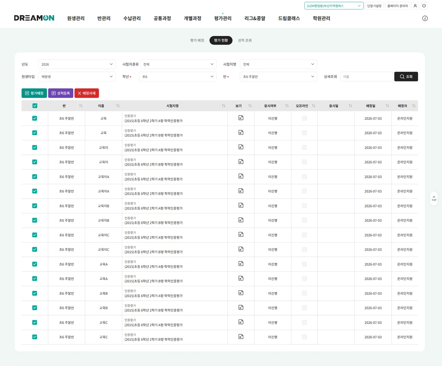
Task: Open the 원생타입 dropdown showing 재원생
Action: pos(77,77)
